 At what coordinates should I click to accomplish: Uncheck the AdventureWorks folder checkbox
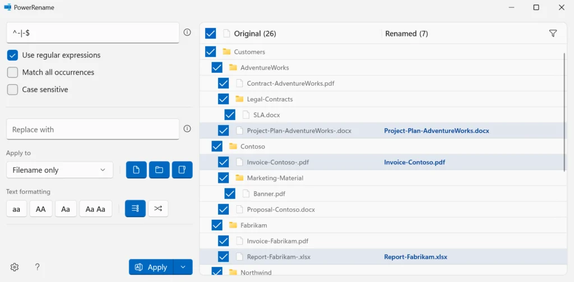(217, 67)
